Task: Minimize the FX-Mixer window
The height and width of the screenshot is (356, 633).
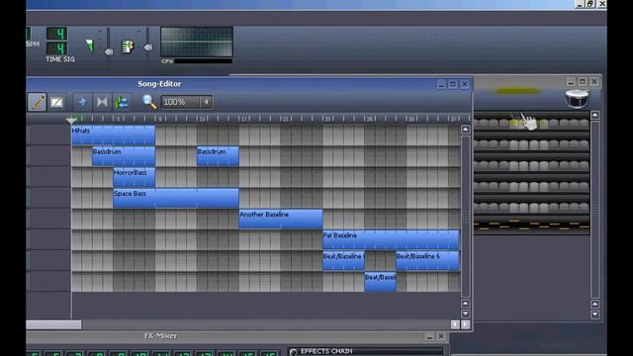Action: 429,336
